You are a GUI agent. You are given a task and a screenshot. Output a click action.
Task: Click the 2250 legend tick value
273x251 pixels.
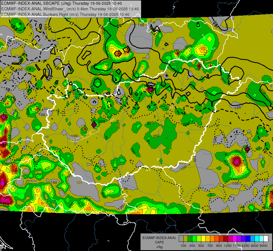(246, 246)
